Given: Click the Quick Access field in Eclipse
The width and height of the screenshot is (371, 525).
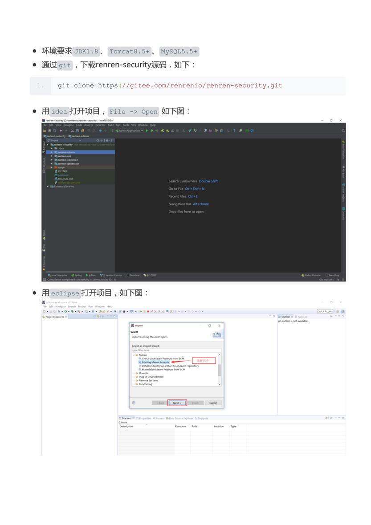Looking at the screenshot, I should (325, 311).
